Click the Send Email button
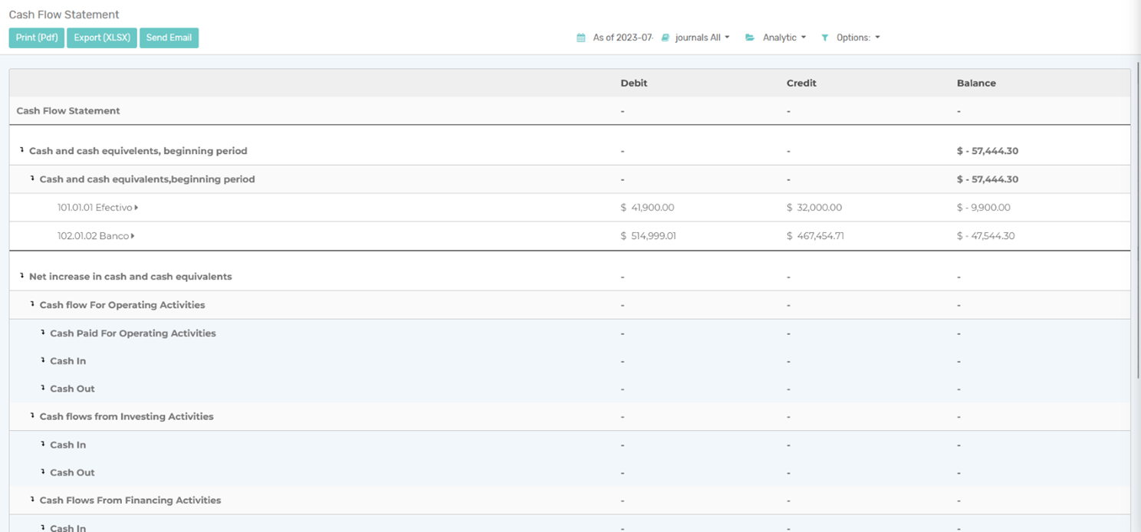Image resolution: width=1141 pixels, height=532 pixels. (x=169, y=38)
